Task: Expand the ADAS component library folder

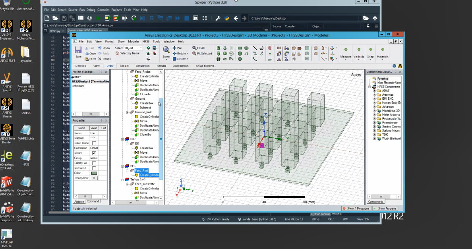Action: click(x=374, y=91)
